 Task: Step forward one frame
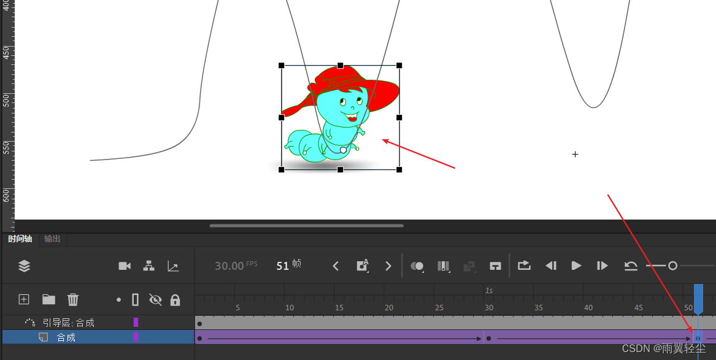(x=602, y=266)
